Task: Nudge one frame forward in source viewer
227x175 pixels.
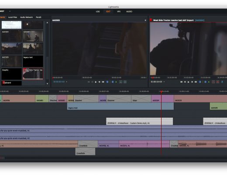Action: (x=99, y=82)
